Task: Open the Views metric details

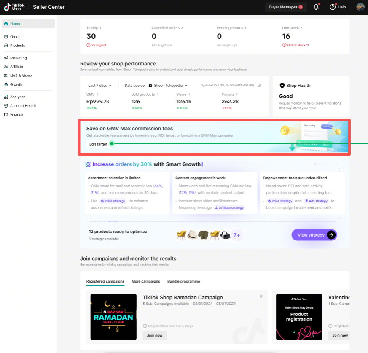Action: 183,94
